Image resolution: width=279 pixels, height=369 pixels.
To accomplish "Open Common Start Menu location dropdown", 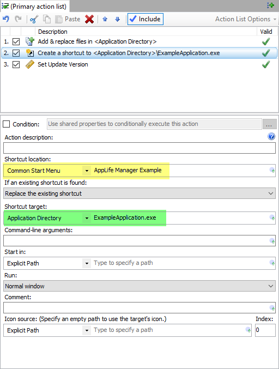I will point(87,171).
